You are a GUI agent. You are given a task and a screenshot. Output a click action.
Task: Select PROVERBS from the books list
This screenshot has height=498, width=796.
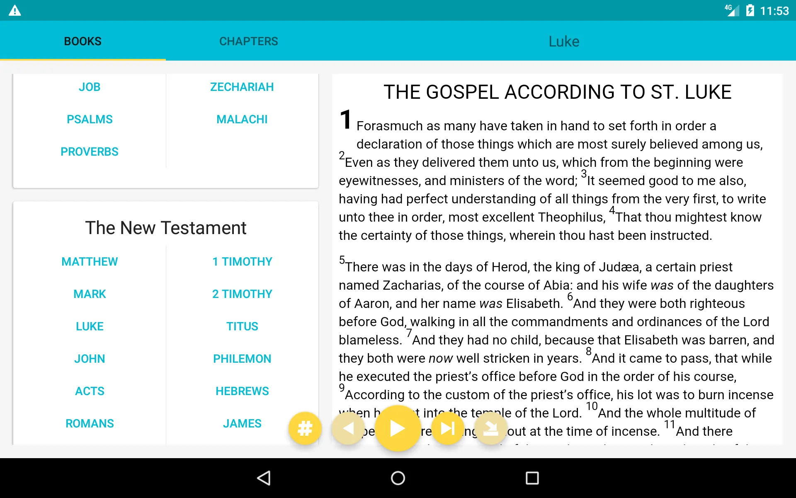tap(90, 151)
